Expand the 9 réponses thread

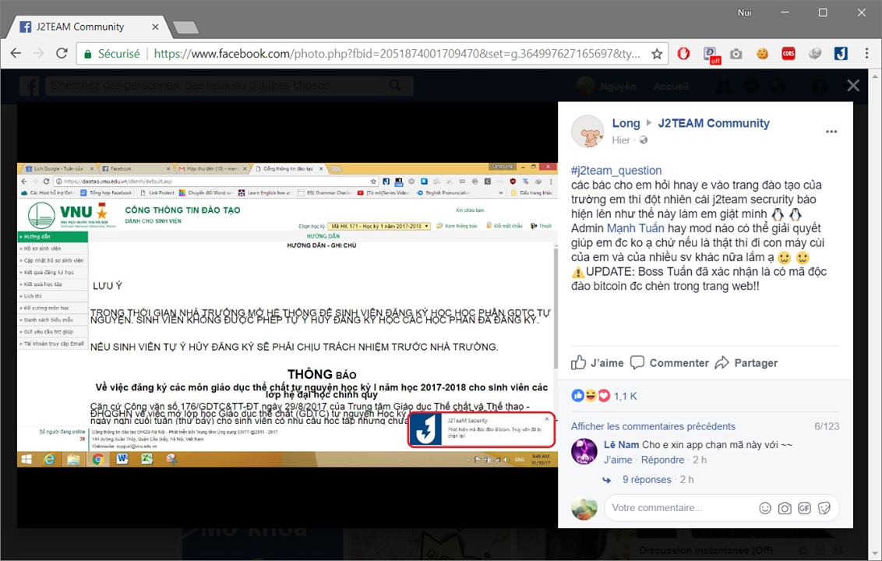tap(647, 479)
